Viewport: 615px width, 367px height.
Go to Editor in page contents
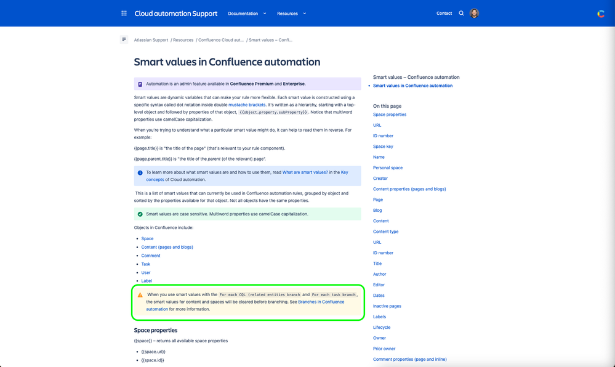coord(379,284)
